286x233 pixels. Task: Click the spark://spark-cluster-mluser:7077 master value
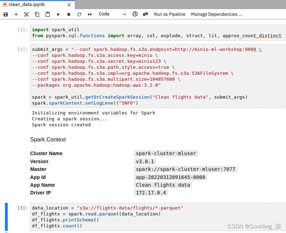click(x=186, y=169)
